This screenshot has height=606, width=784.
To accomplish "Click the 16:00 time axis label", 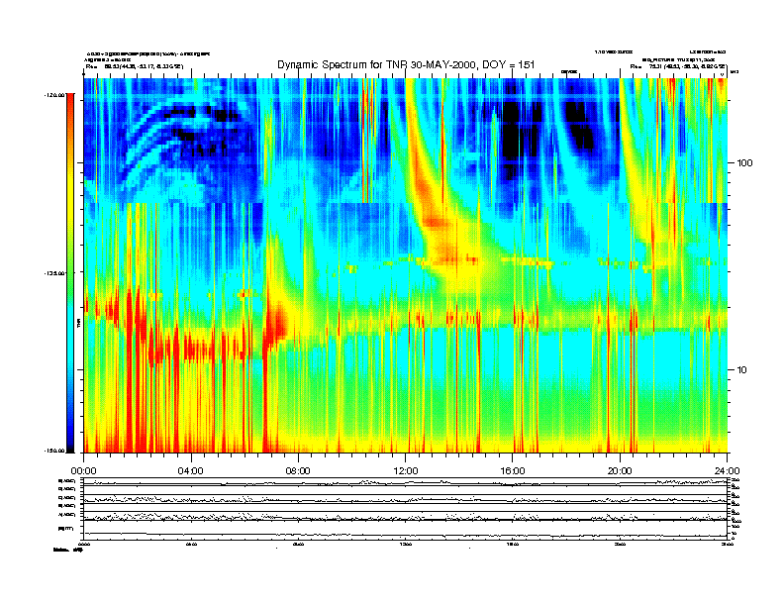I will [513, 471].
